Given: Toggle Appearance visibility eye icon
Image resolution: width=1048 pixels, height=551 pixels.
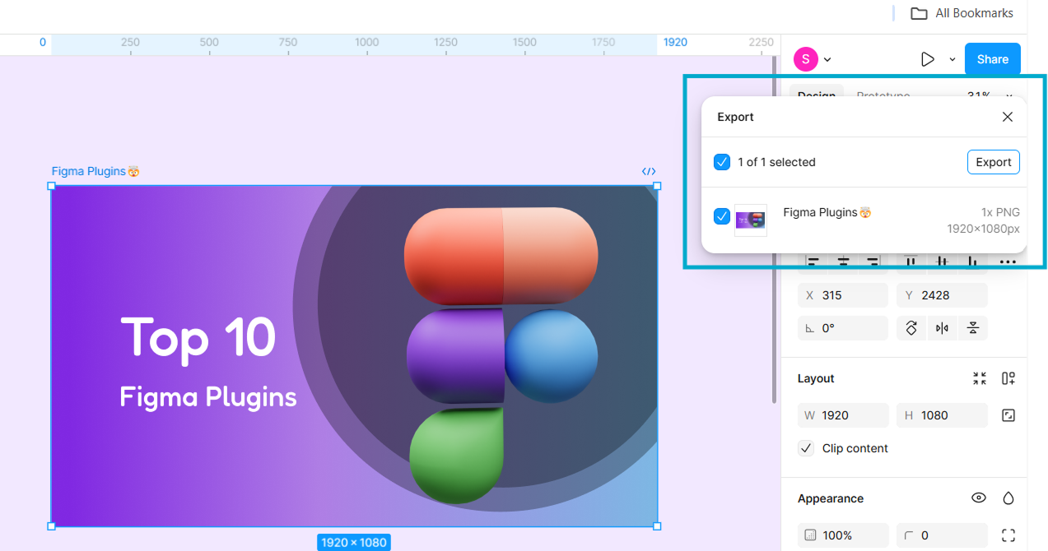Looking at the screenshot, I should point(979,498).
